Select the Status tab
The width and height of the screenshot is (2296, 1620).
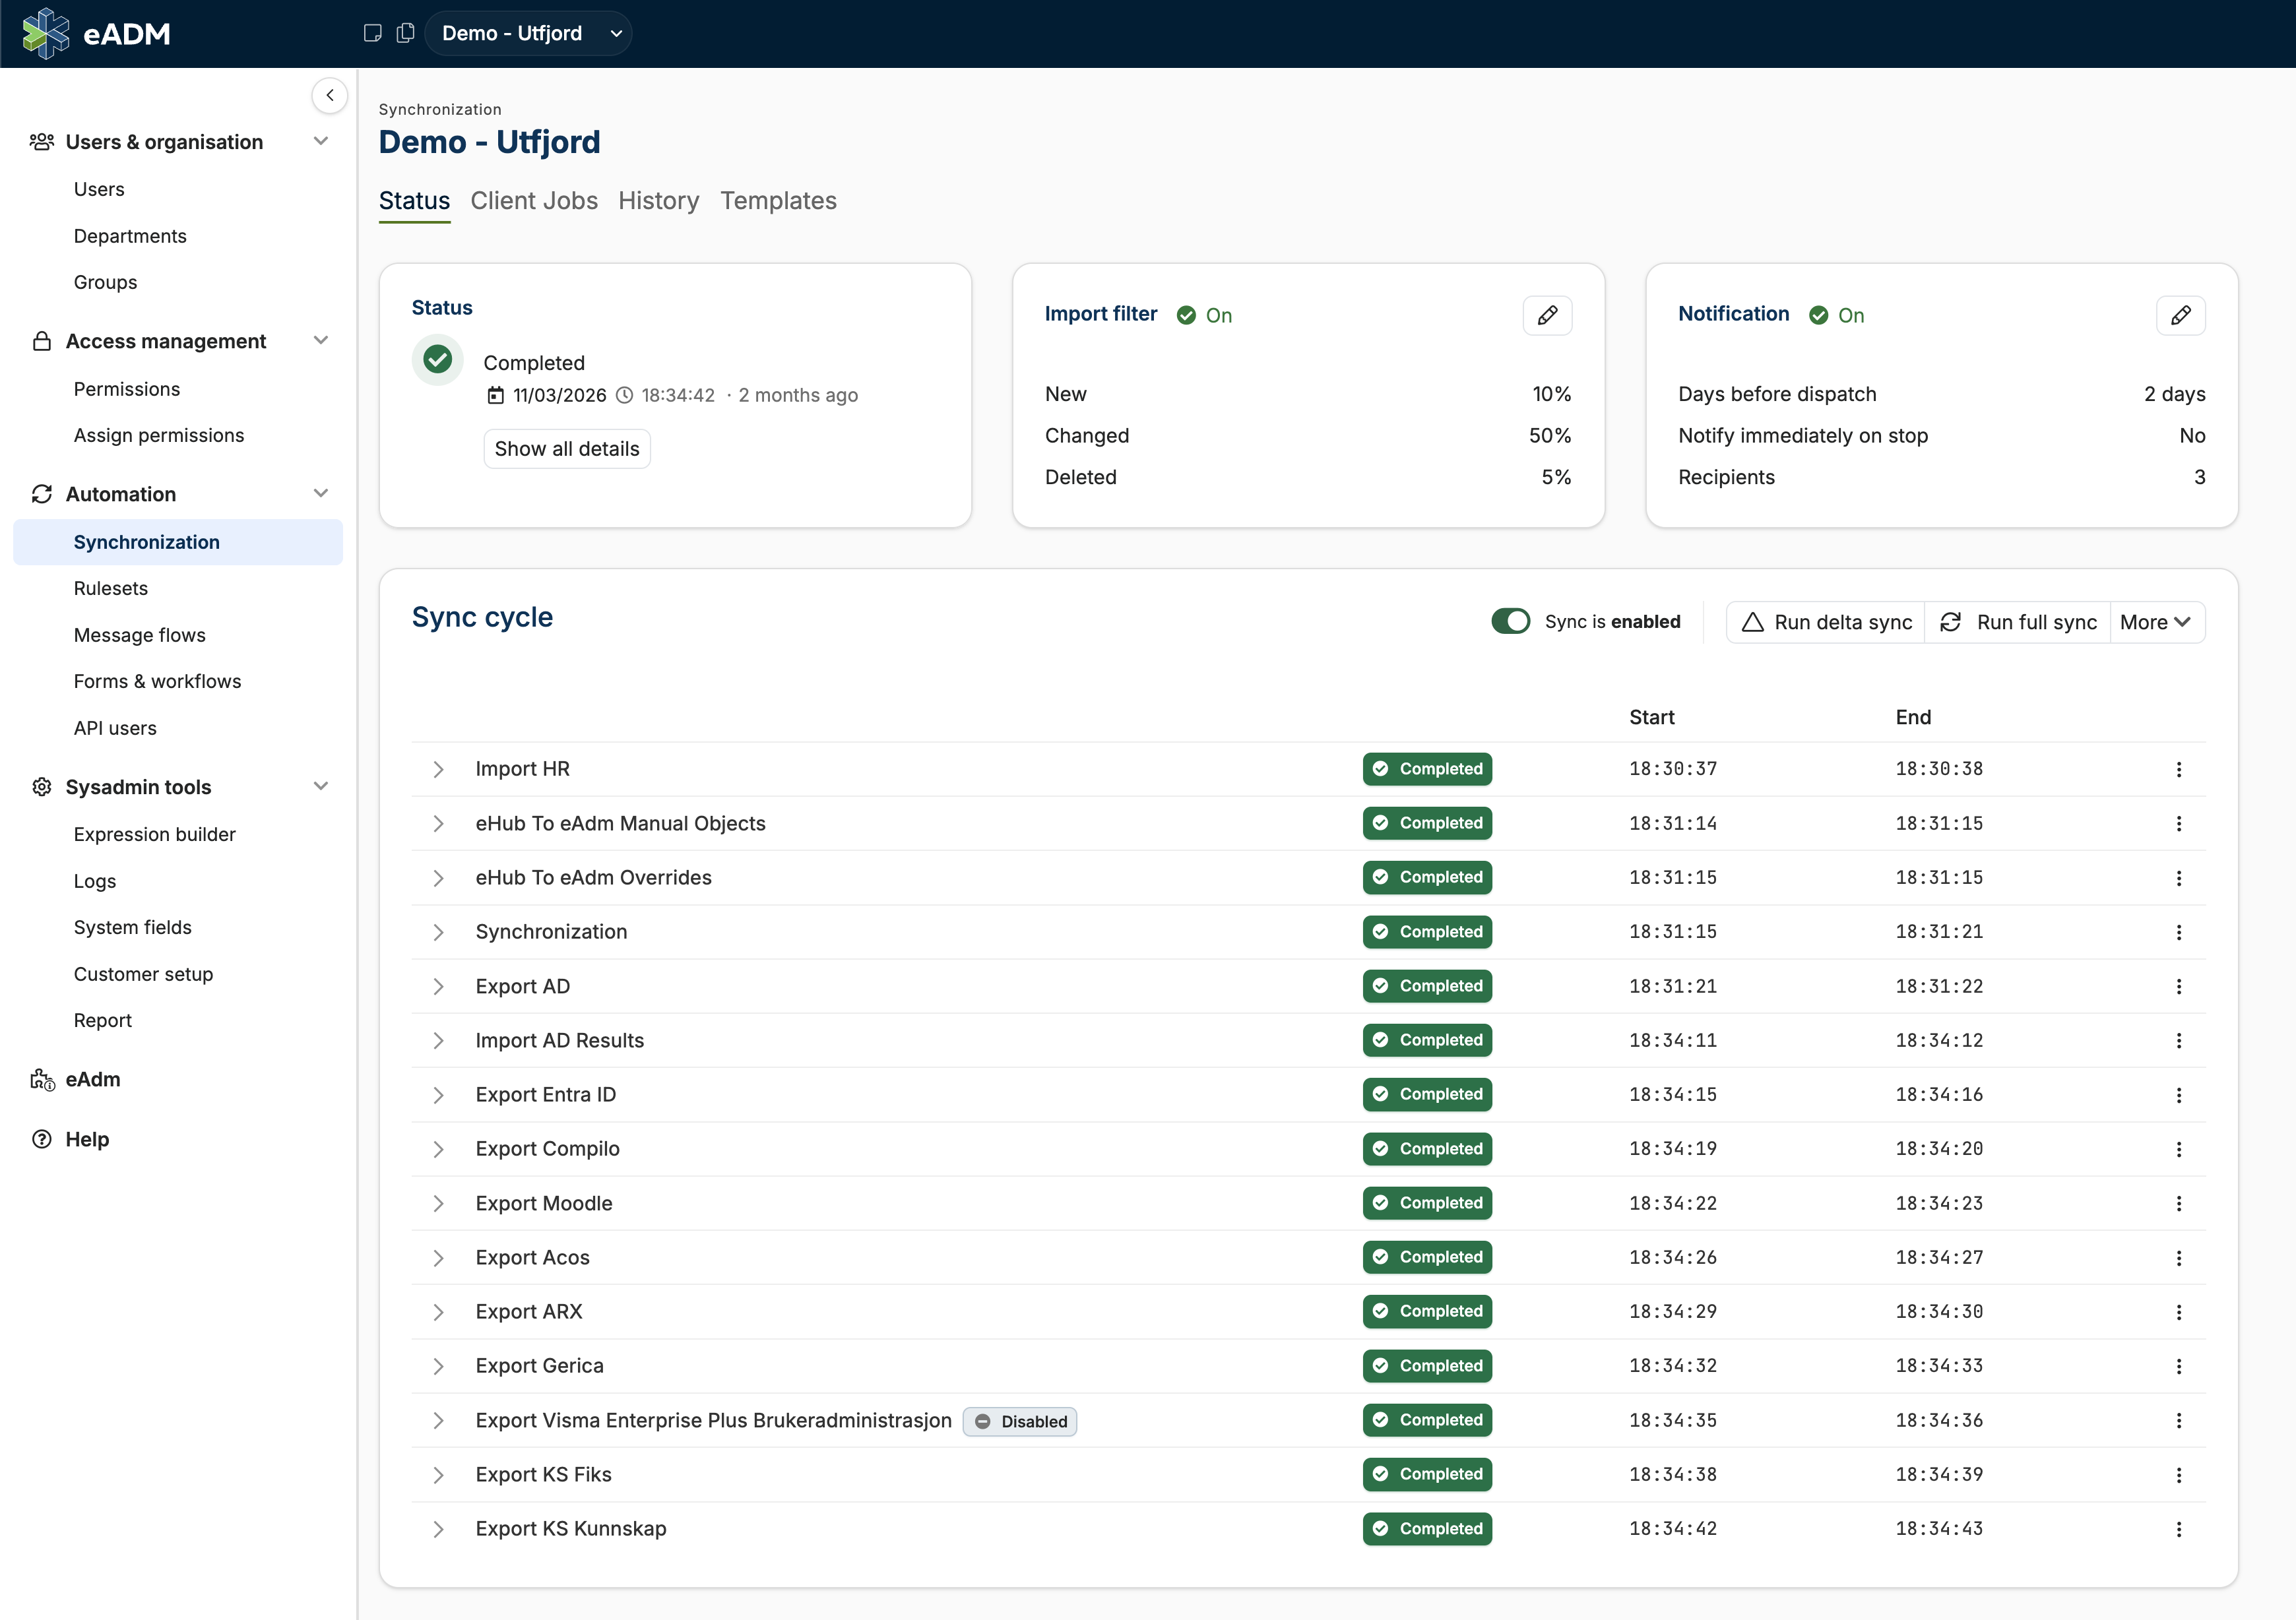click(414, 201)
